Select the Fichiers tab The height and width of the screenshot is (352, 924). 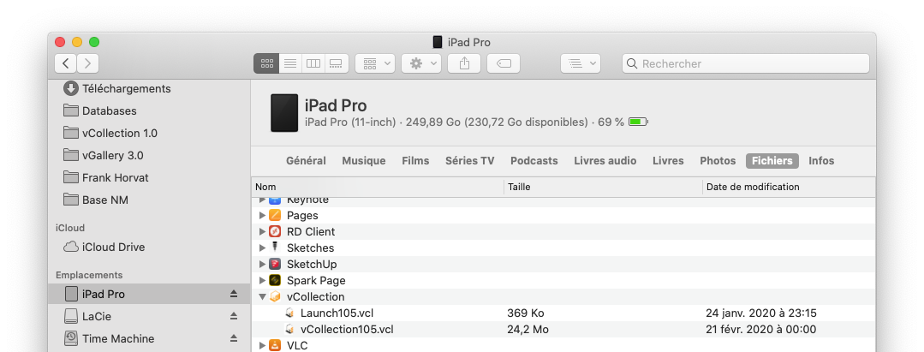772,161
